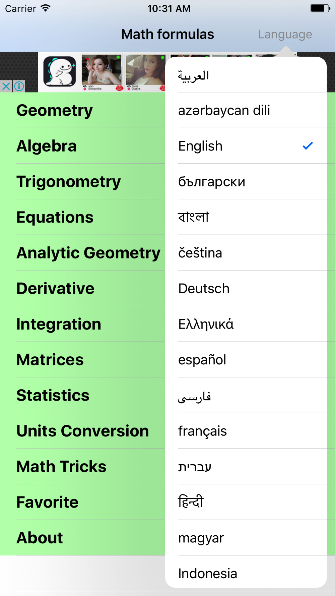Open the Language dropdown in header
The image size is (335, 596).
(x=285, y=34)
